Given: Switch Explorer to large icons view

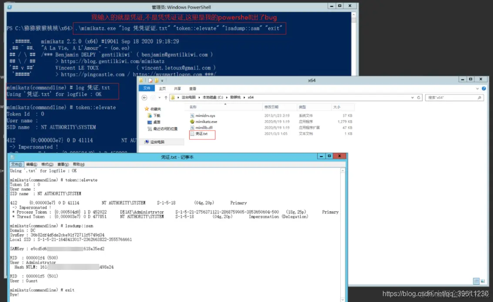Looking at the screenshot, I should pos(483,281).
